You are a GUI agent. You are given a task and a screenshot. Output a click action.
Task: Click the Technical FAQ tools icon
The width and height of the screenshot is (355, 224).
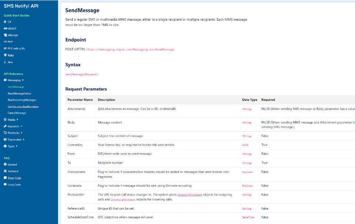(5, 171)
